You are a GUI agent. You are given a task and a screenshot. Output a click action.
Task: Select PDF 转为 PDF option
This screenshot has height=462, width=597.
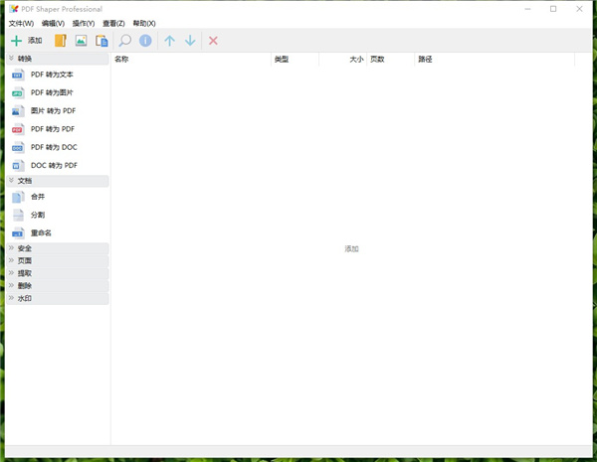[53, 129]
